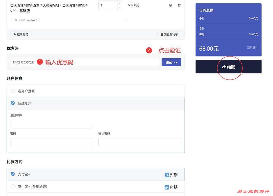Increase quantity with the up arrow
Viewport: 273px width, 196px height.
120,3
